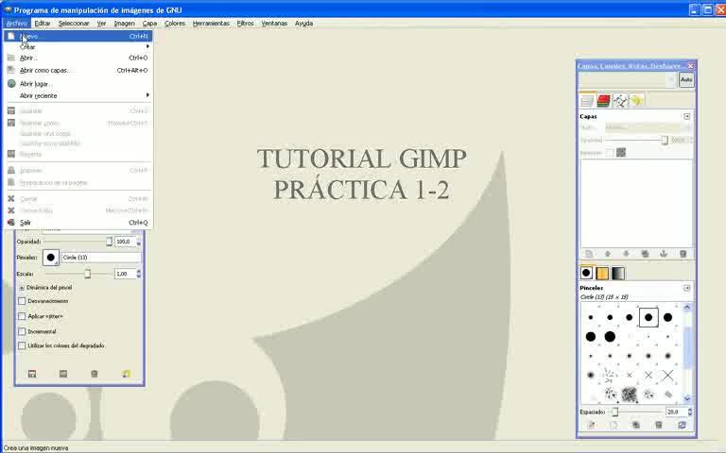Click save tool options icon at bottom left
The image size is (726, 453).
point(32,374)
